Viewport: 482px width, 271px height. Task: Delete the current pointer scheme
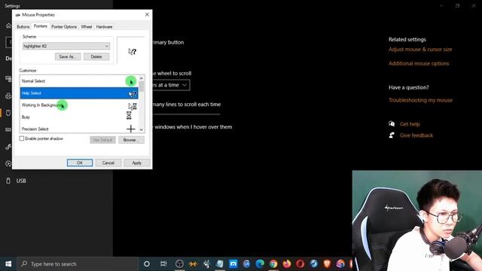[96, 56]
